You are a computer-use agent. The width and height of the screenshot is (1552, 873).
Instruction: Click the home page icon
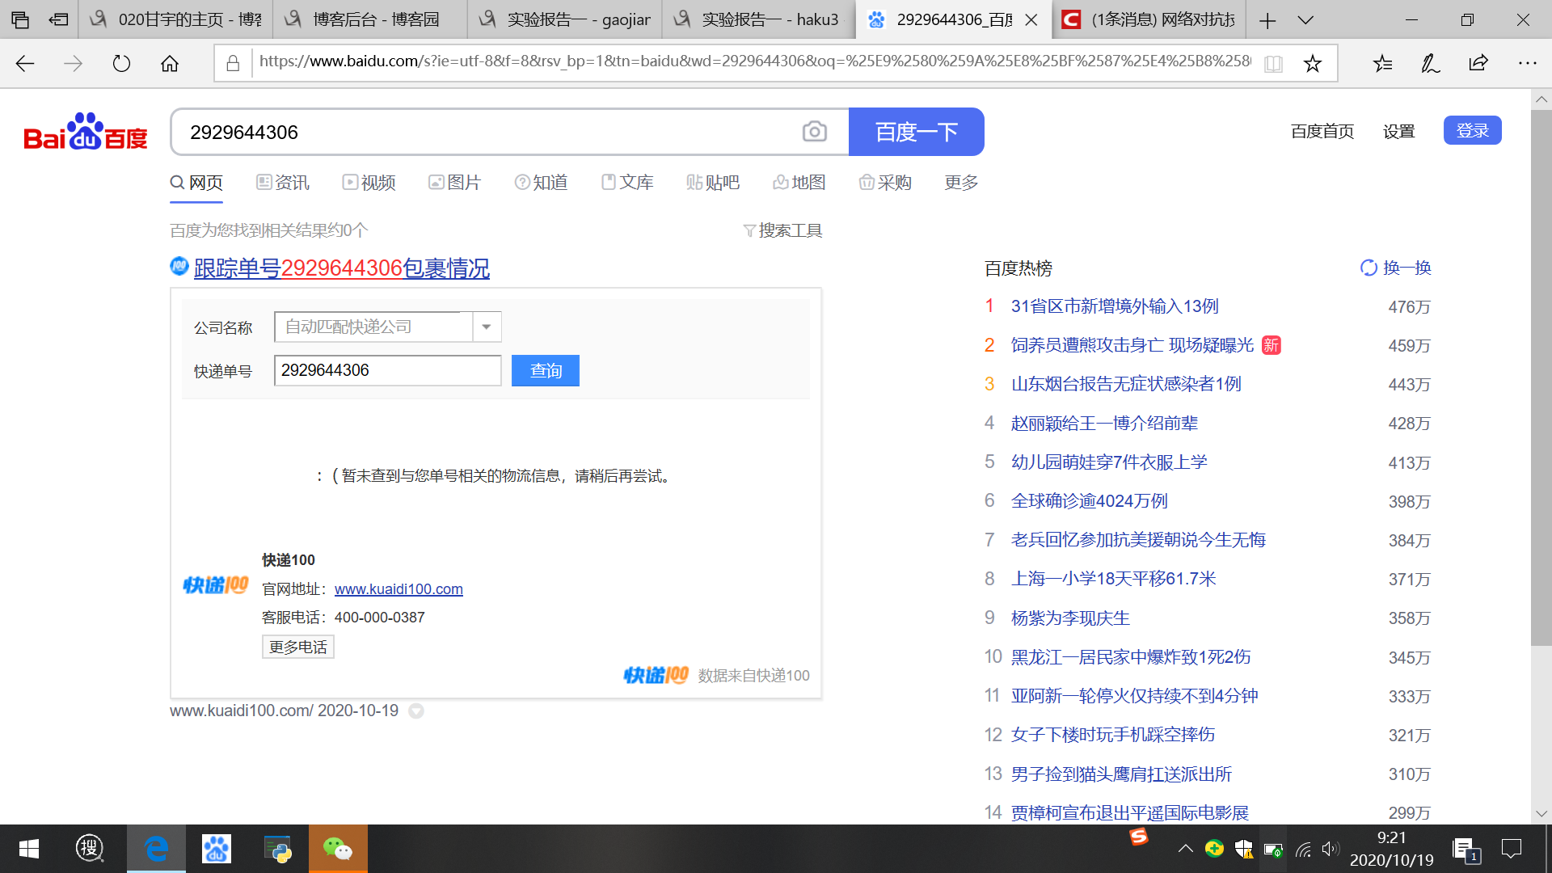(x=170, y=63)
